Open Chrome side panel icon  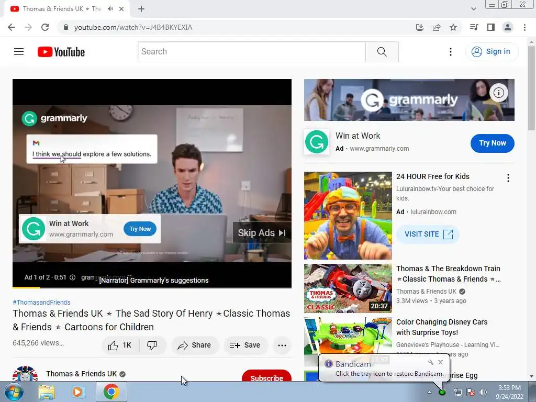tap(491, 27)
